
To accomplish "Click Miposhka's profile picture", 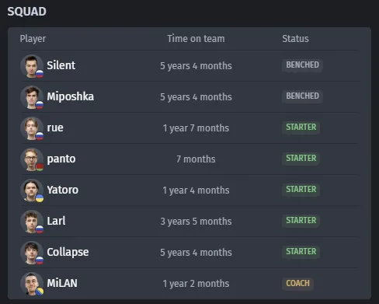I will (x=32, y=97).
